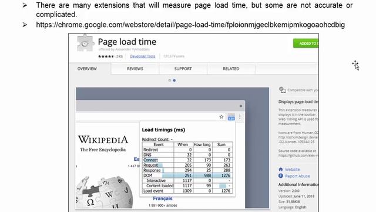This screenshot has height=212, width=376.
Task: Click the 'Response' row label
Action: click(x=152, y=170)
